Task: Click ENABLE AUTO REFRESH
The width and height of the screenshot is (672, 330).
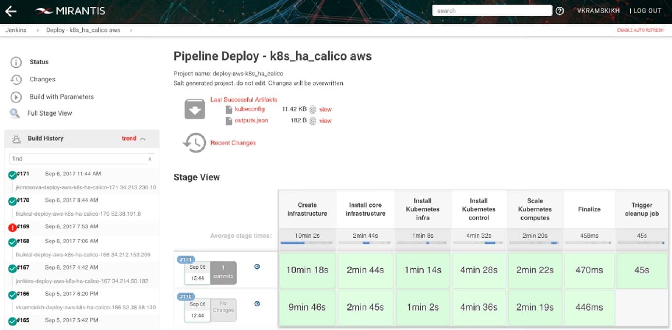Action: [x=640, y=29]
